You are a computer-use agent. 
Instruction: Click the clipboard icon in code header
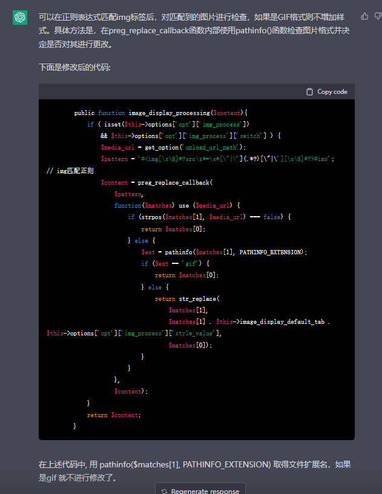coord(310,92)
